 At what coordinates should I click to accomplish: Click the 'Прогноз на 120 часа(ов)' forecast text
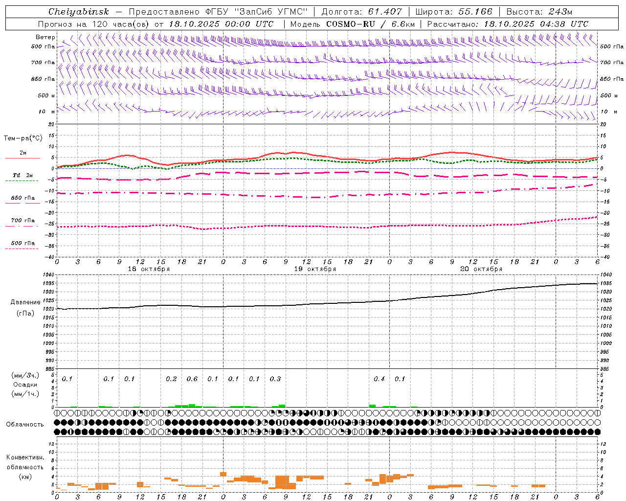point(93,24)
